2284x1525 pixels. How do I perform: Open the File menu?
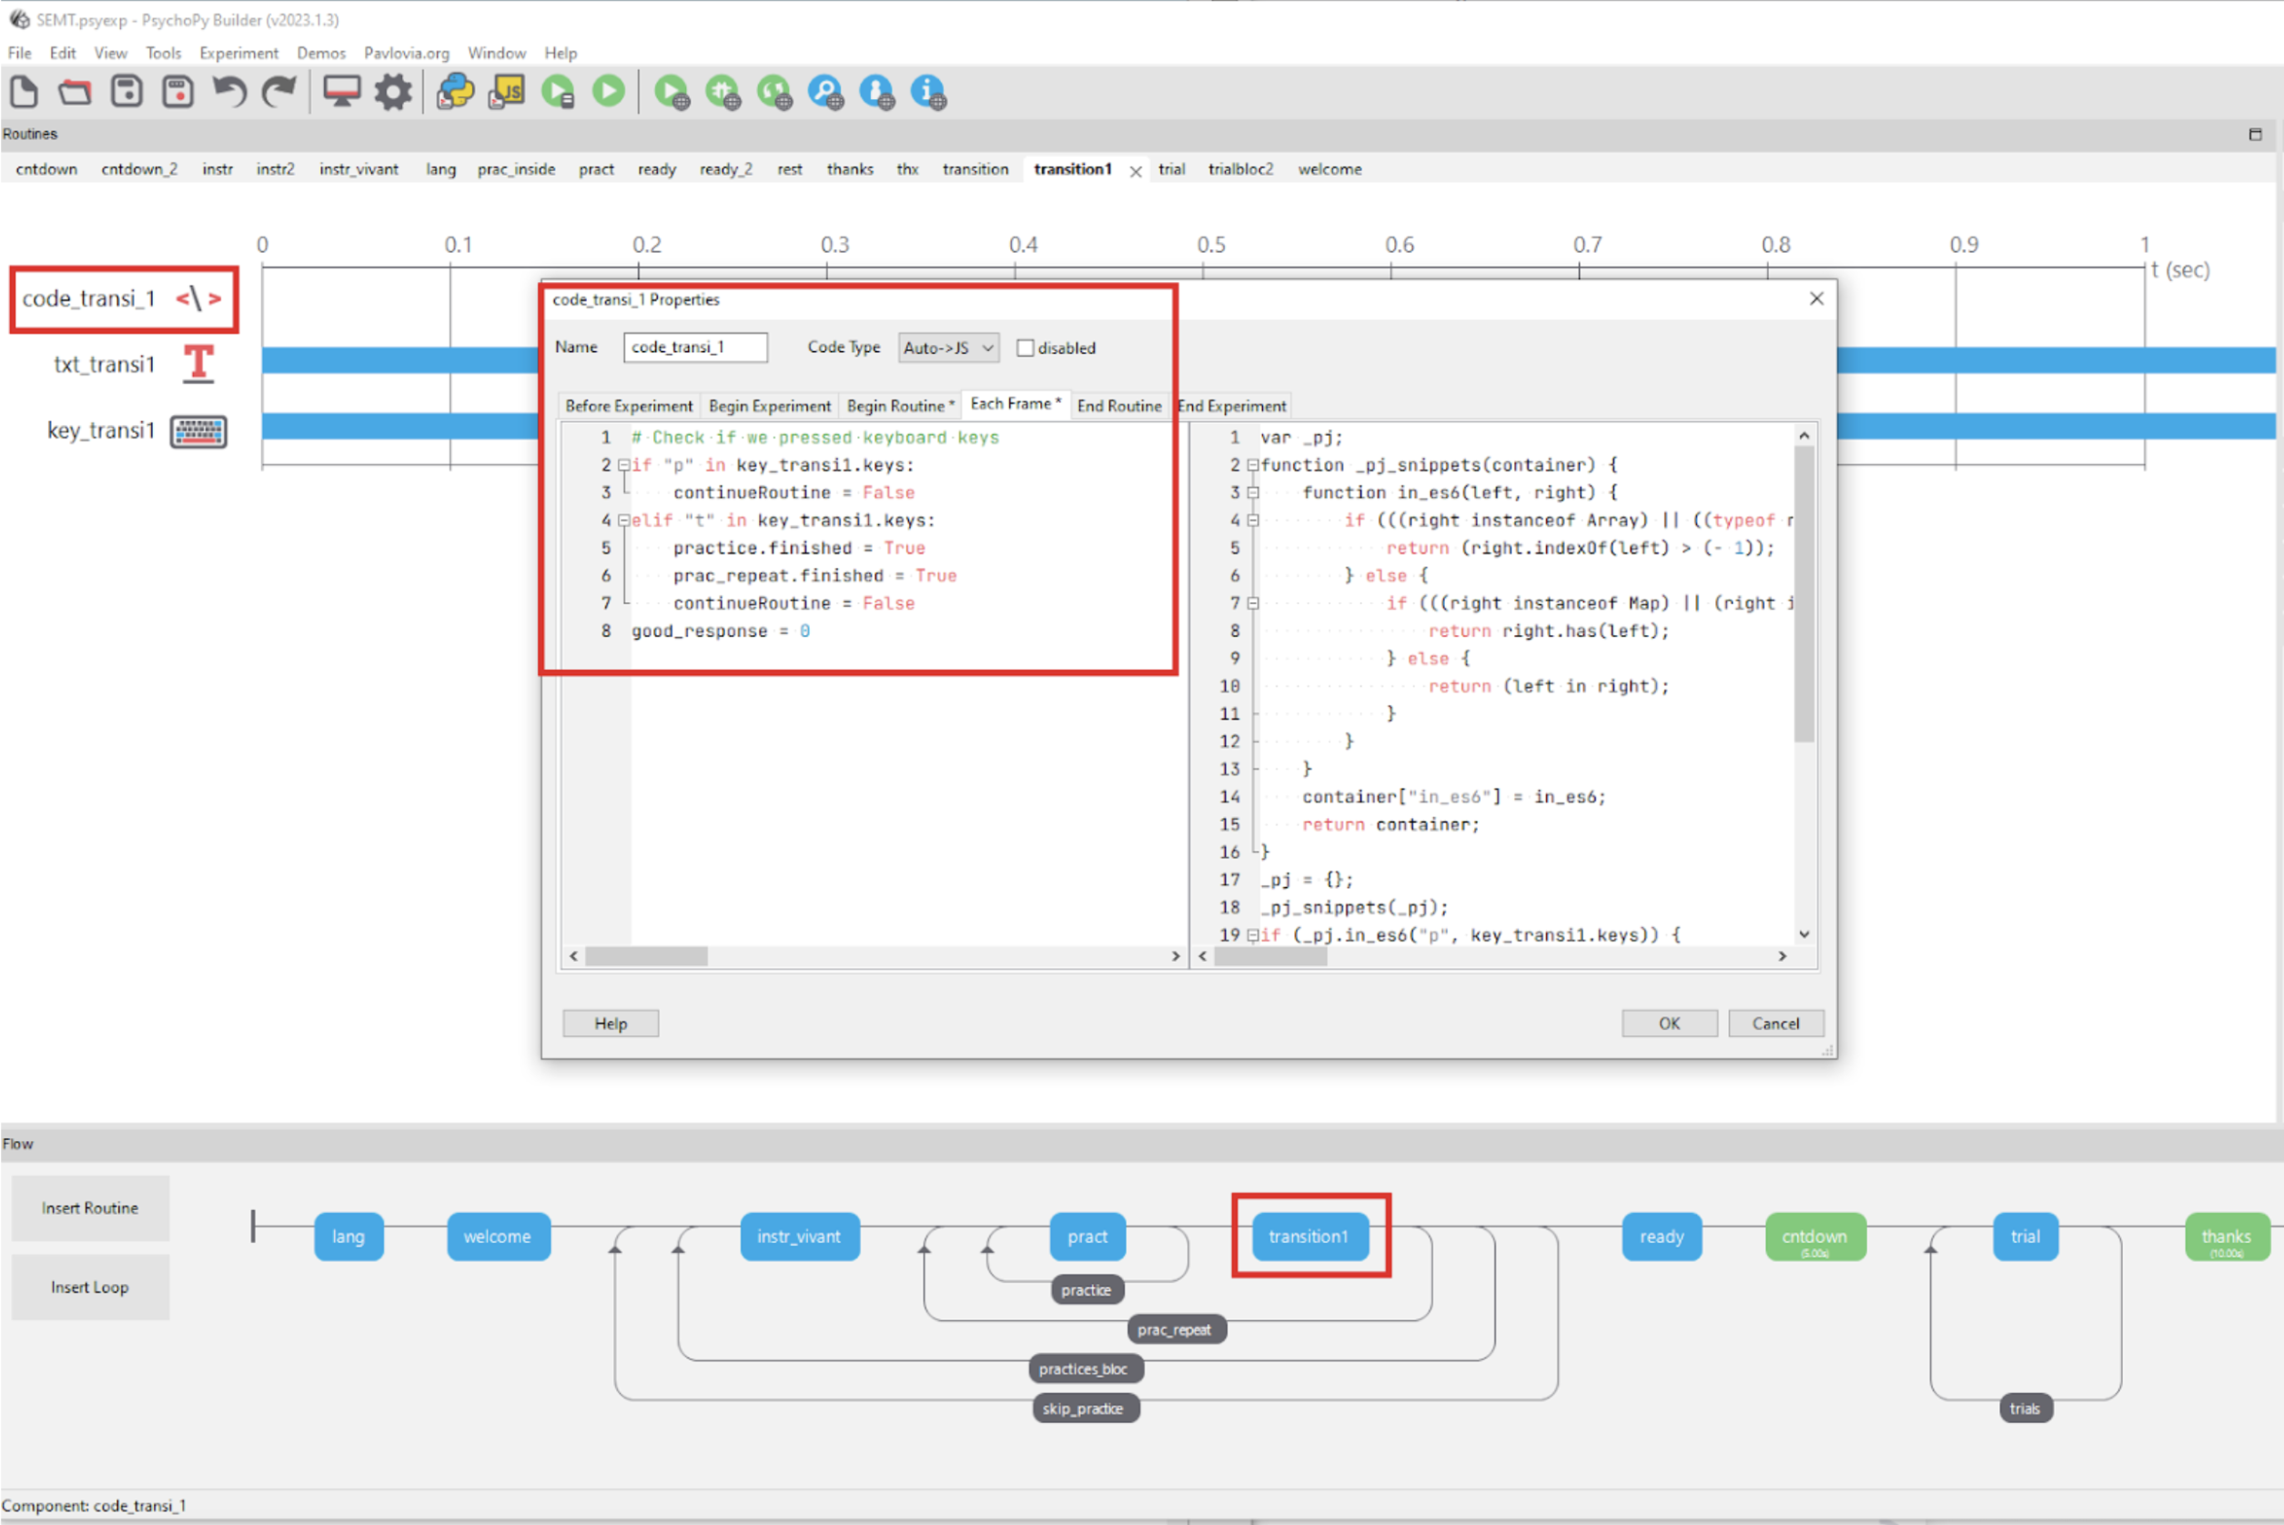(x=19, y=53)
